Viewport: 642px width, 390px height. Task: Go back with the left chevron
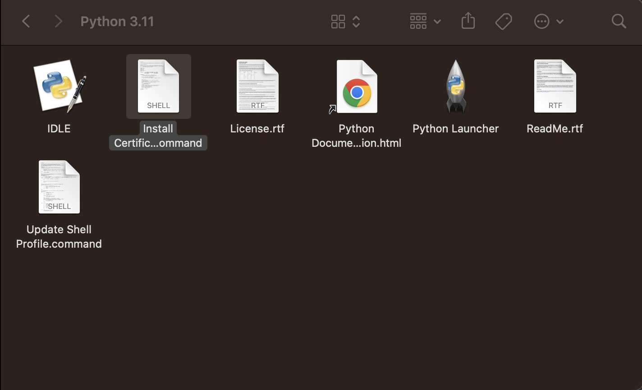coord(26,21)
